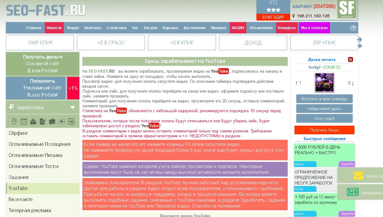Click the down arrow vote for lucky2
The image size is (383, 217).
pyautogui.click(x=353, y=83)
